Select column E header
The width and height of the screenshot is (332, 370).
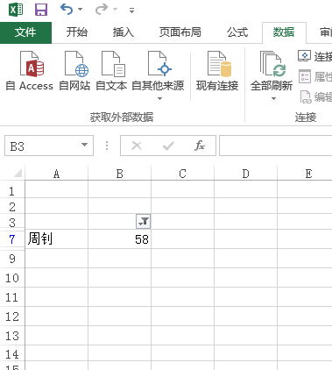point(305,174)
